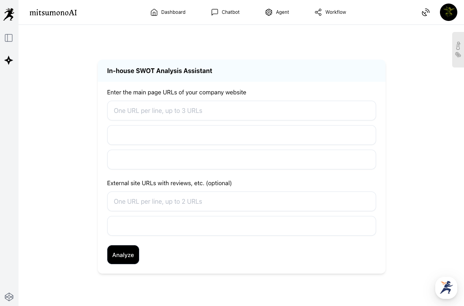Click the mitsumonoAI wordmark link

pos(53,13)
